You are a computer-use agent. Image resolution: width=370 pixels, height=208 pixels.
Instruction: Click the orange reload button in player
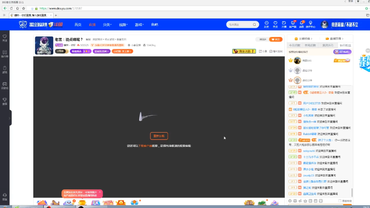pos(159,136)
